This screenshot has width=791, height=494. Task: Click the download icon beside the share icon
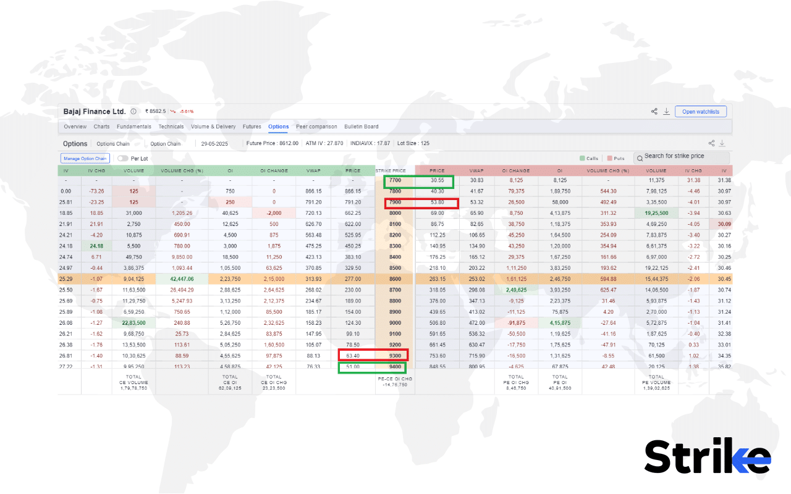click(666, 111)
